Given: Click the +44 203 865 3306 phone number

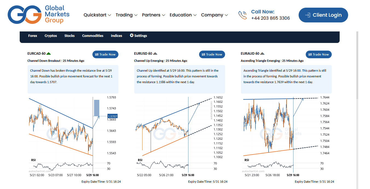Looking at the screenshot, I should pos(270,18).
